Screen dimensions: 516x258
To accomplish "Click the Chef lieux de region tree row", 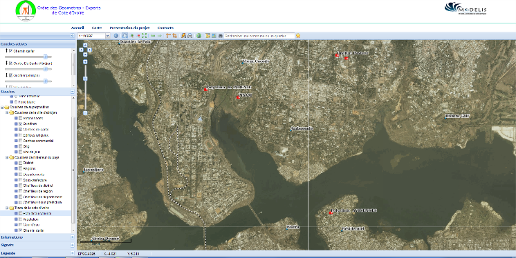I will [35, 191].
